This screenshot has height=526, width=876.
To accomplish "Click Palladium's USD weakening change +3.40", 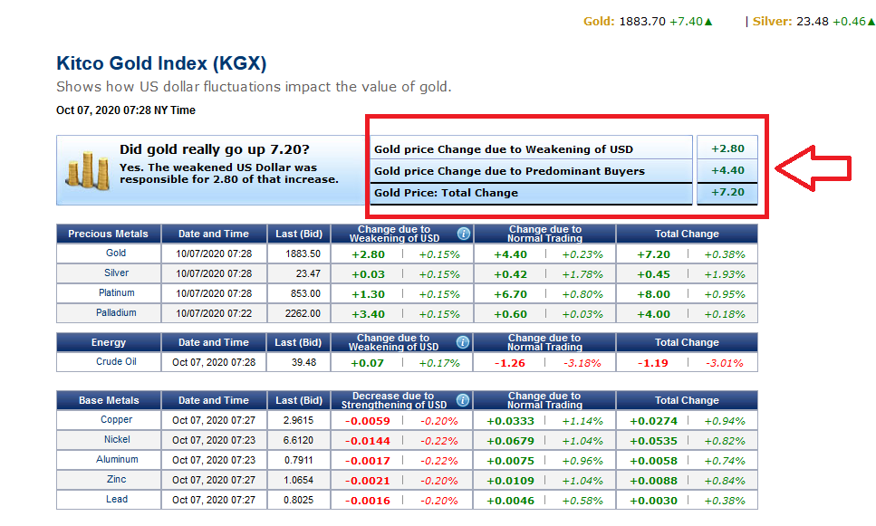I will click(x=368, y=314).
